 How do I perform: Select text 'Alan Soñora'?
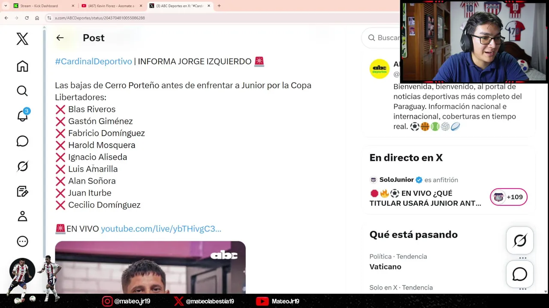tap(92, 181)
